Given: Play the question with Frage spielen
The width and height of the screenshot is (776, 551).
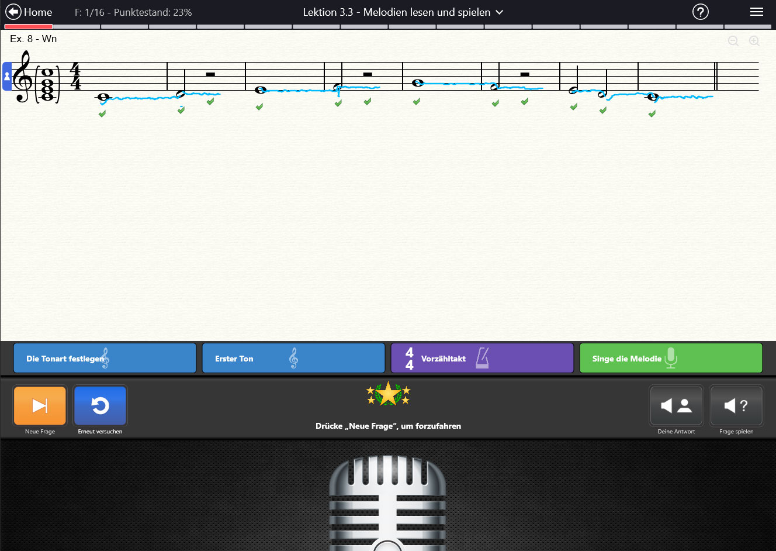Looking at the screenshot, I should pos(736,405).
